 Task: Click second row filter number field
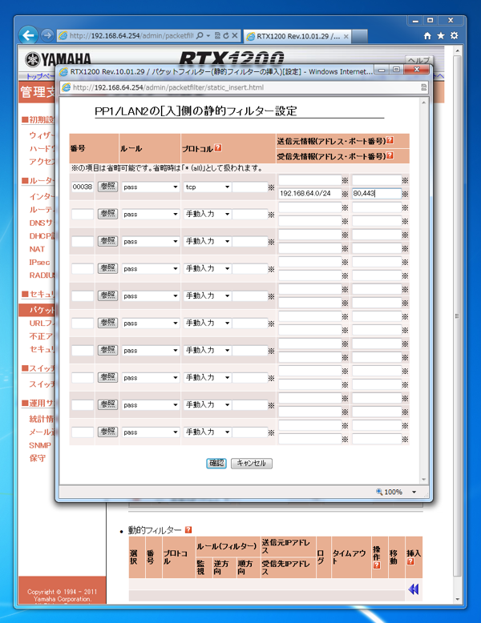pyautogui.click(x=83, y=214)
